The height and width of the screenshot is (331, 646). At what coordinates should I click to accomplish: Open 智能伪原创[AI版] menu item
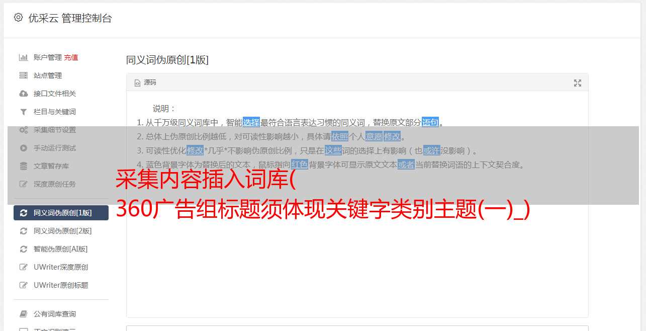click(x=61, y=249)
